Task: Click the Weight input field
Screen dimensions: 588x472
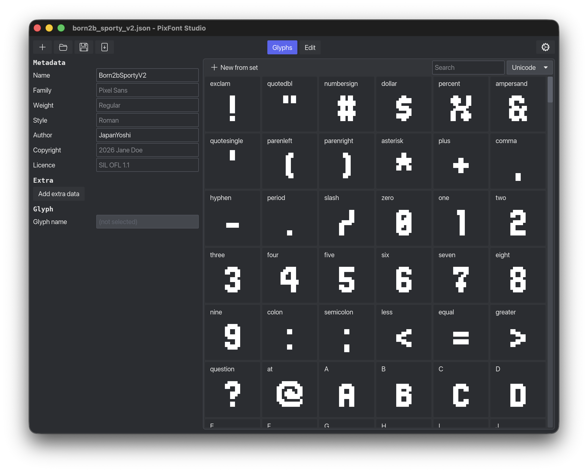Action: point(147,105)
